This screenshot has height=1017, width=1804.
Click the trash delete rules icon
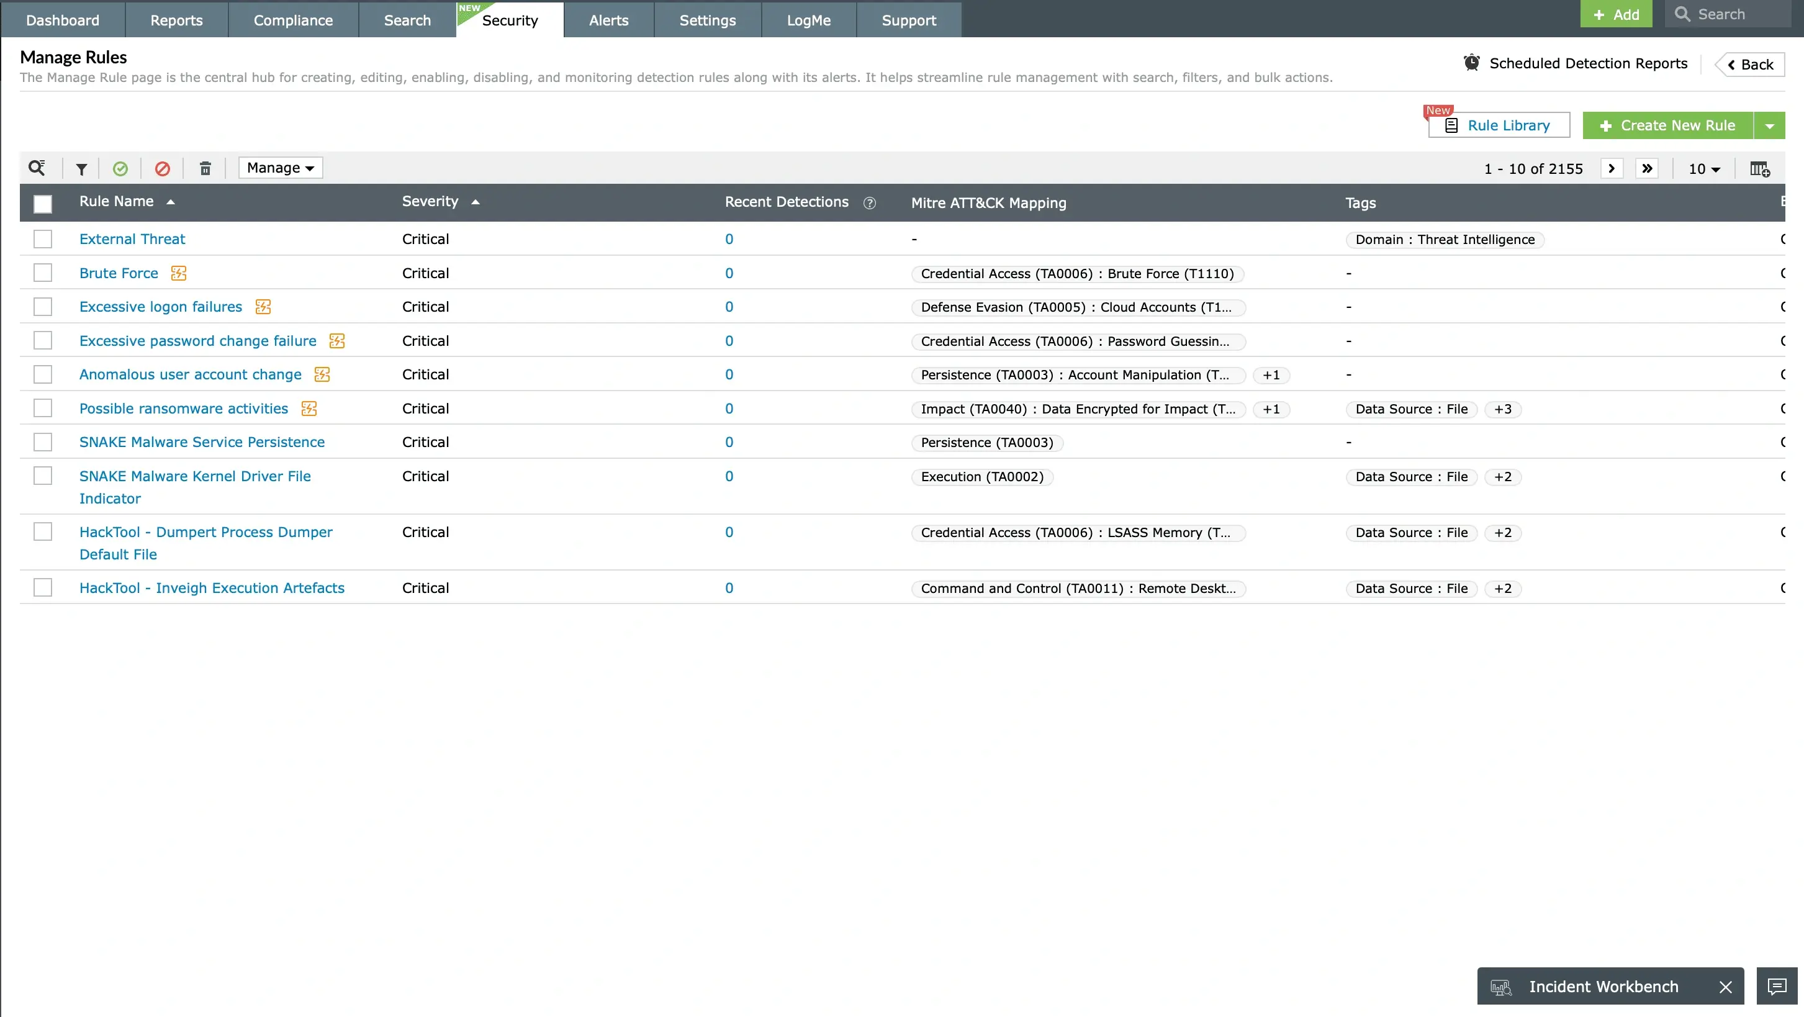click(x=205, y=169)
